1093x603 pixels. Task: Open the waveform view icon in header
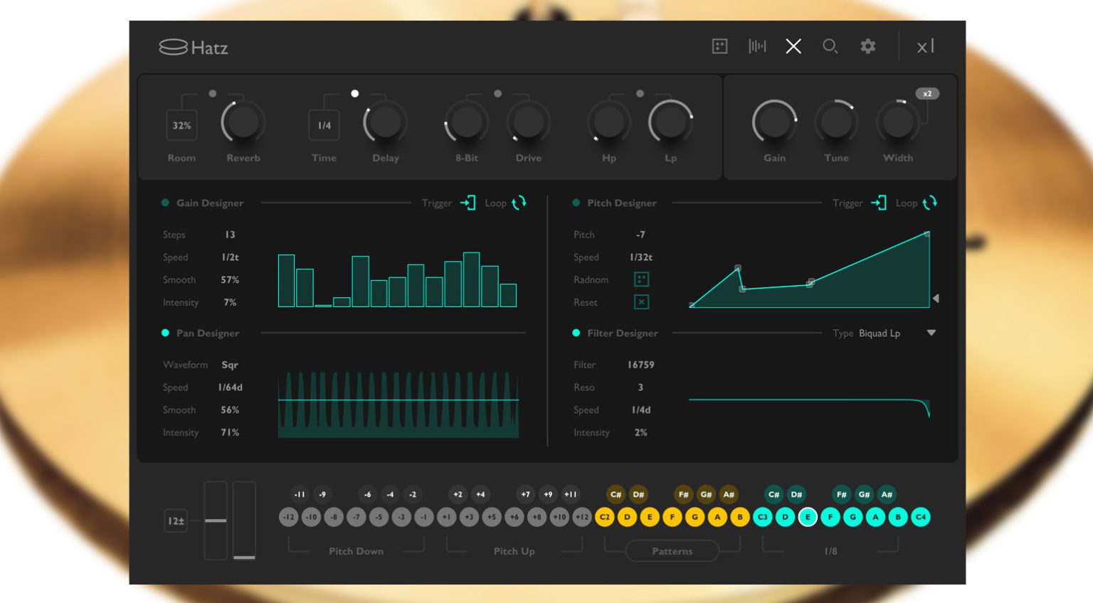coord(757,46)
